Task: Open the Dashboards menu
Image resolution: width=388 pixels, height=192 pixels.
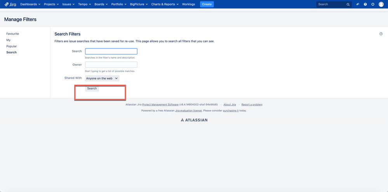Action: tap(30, 4)
